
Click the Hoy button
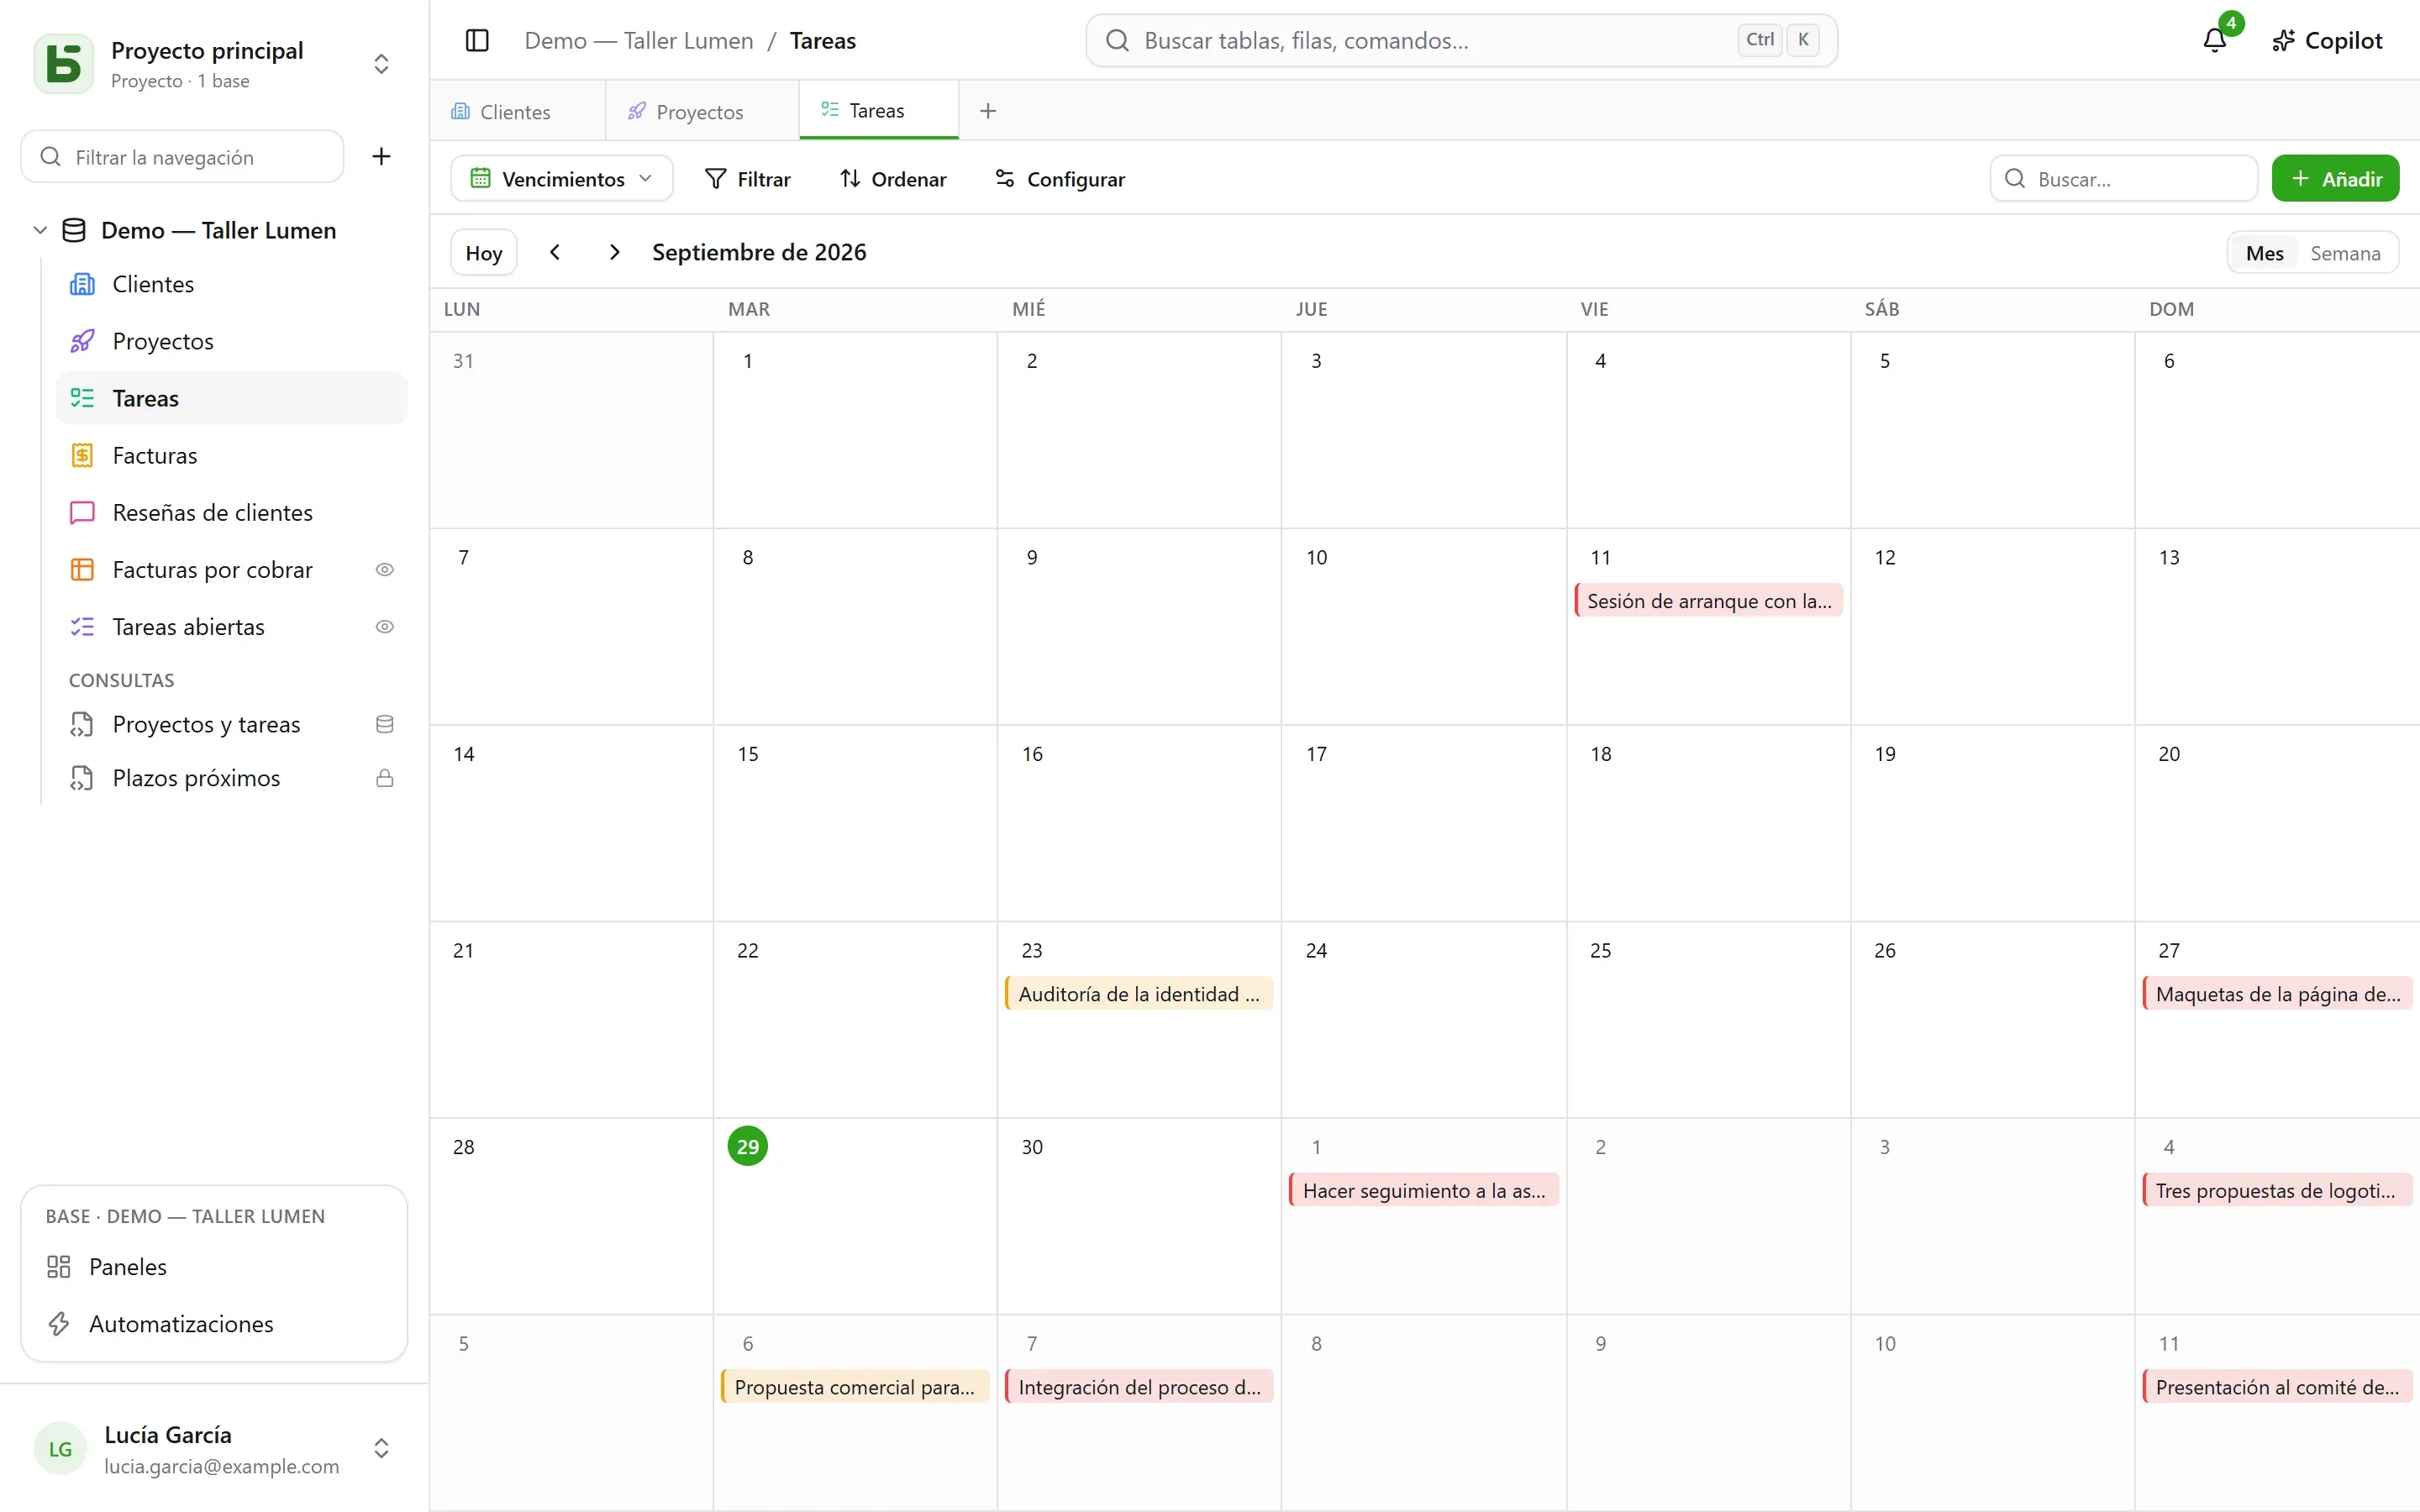484,252
